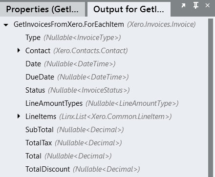
Task: Click the pop-out panel arrow icon
Action: point(183,5)
